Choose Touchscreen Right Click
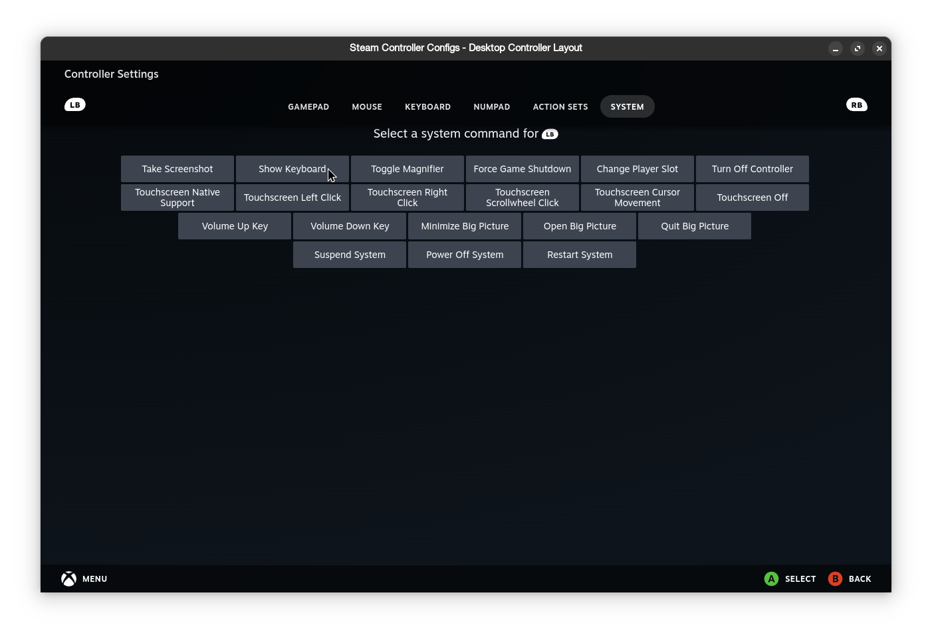The height and width of the screenshot is (637, 932). tap(408, 197)
